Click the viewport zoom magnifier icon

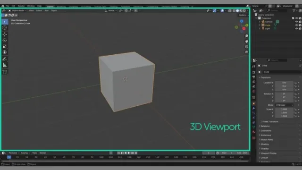[x=246, y=36]
